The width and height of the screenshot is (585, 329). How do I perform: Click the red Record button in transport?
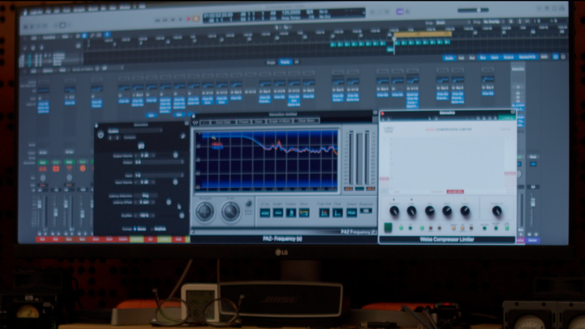coord(188,19)
